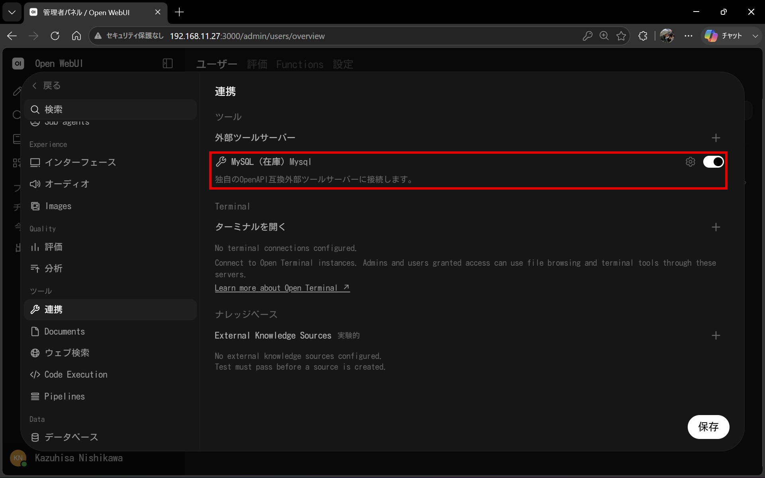Open browser extensions menu
Screen dimensions: 765x478
[643, 36]
